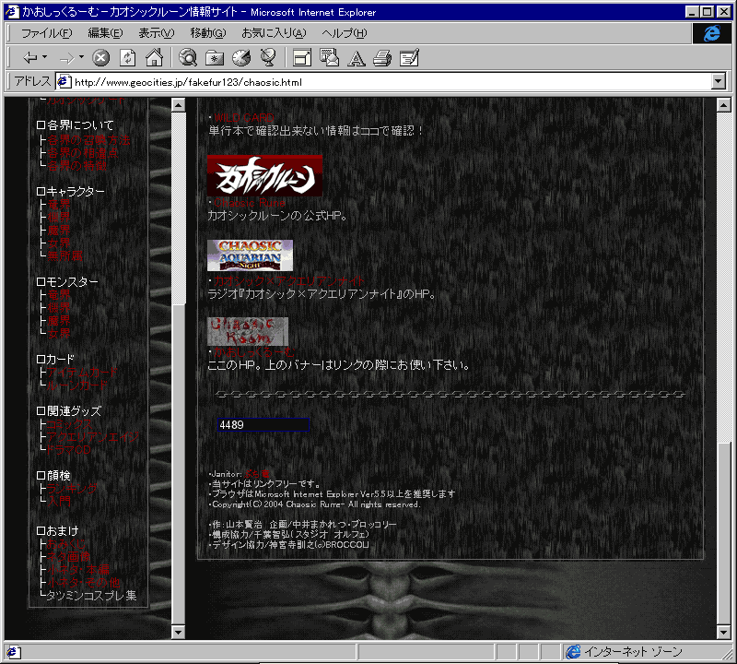Open the アイテムカード link
737x664 pixels.
pyautogui.click(x=82, y=373)
